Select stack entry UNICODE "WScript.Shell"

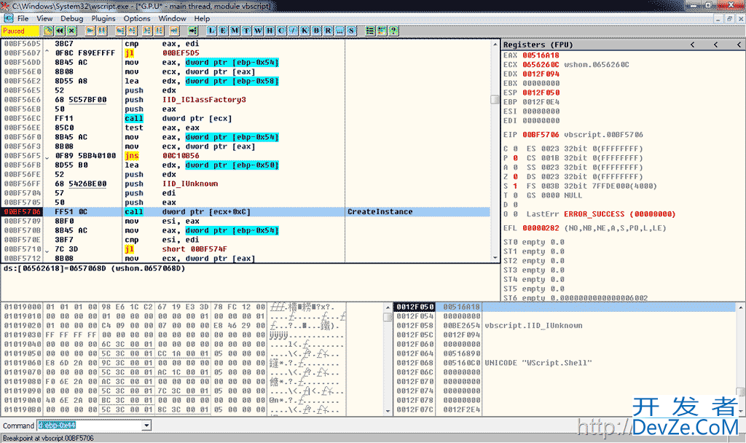point(538,363)
